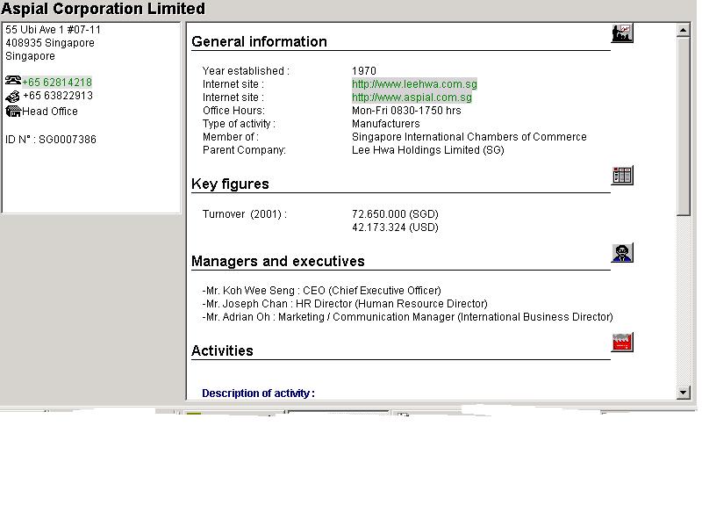Click the Aspial Corporation Limited title
This screenshot has height=527, width=702.
104,9
